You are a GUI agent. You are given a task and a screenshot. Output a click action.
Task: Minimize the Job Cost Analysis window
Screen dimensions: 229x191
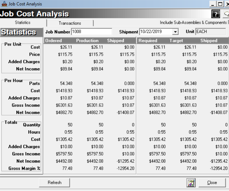(x=213, y=4)
